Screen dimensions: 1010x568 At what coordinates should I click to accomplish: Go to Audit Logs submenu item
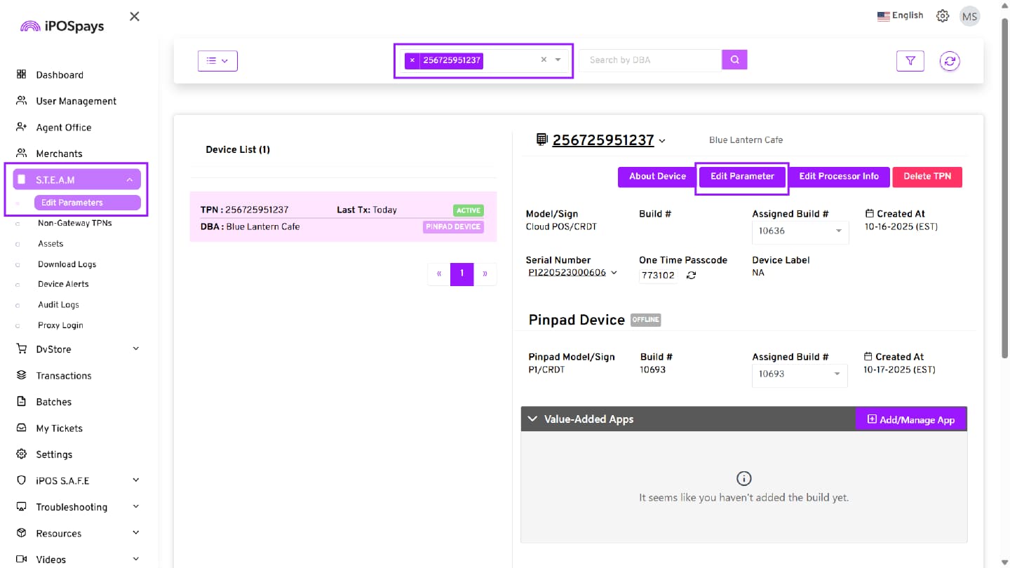(58, 305)
